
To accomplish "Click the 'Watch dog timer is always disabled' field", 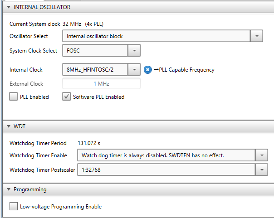I will 166,155.
